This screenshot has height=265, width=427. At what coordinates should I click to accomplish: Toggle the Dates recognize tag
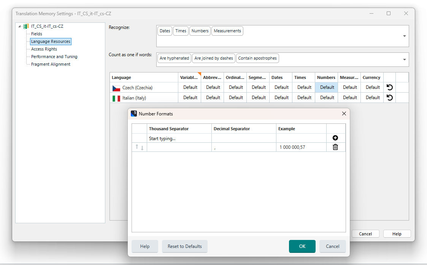(x=165, y=31)
